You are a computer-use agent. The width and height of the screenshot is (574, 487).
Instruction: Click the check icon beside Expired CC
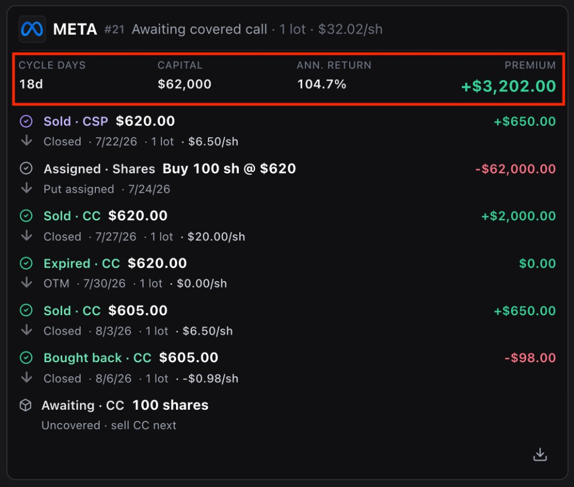[26, 263]
